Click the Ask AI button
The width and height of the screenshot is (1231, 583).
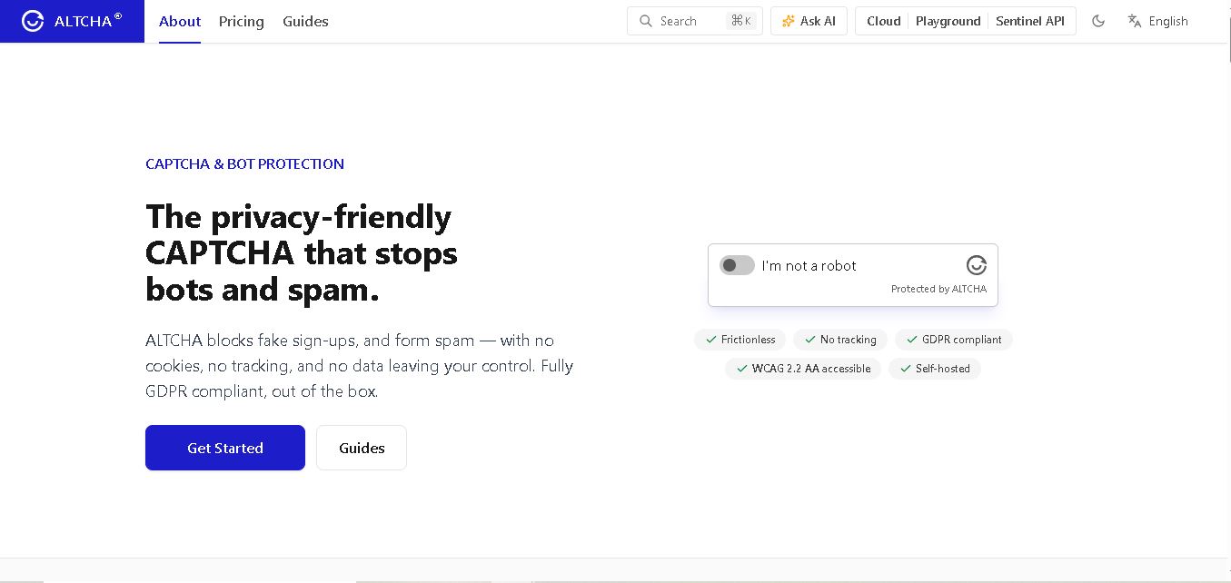[x=809, y=21]
